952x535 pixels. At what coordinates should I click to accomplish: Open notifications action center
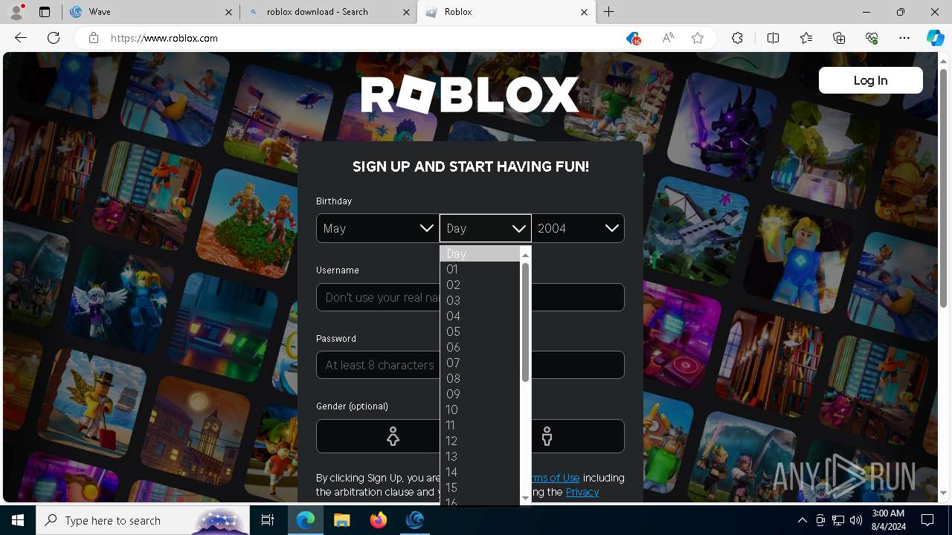click(x=927, y=520)
